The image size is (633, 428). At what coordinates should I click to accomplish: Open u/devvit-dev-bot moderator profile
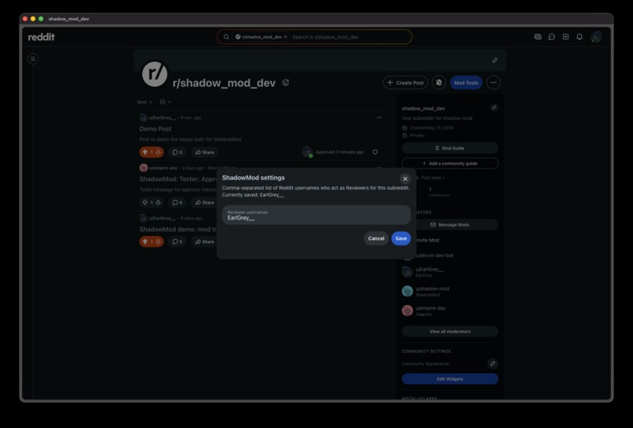click(434, 256)
